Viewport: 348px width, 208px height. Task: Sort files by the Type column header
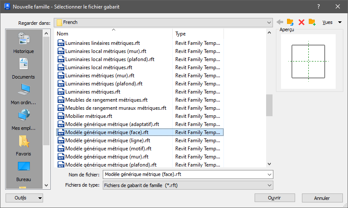click(198, 34)
